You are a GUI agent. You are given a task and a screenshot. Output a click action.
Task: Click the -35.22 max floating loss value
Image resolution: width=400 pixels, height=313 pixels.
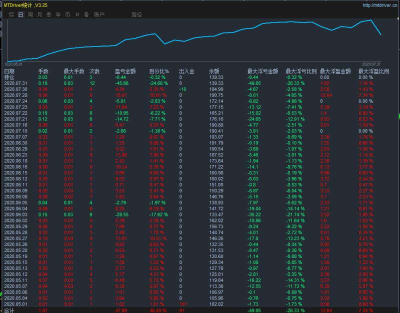pos(254,214)
